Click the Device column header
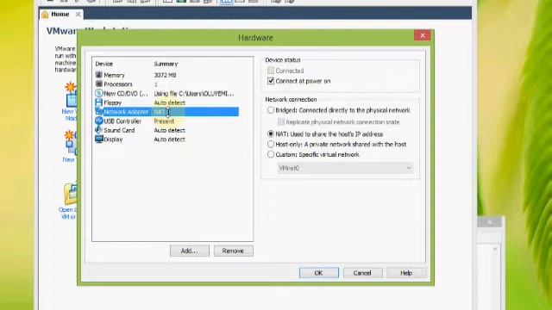 [x=103, y=64]
